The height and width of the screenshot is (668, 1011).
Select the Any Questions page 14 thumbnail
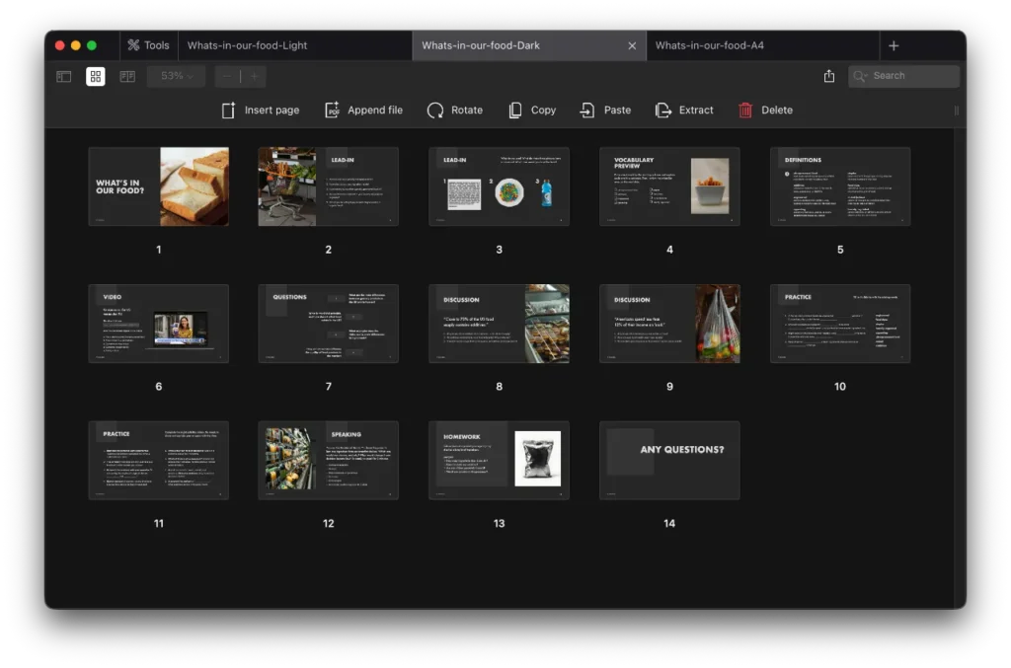[x=669, y=460]
